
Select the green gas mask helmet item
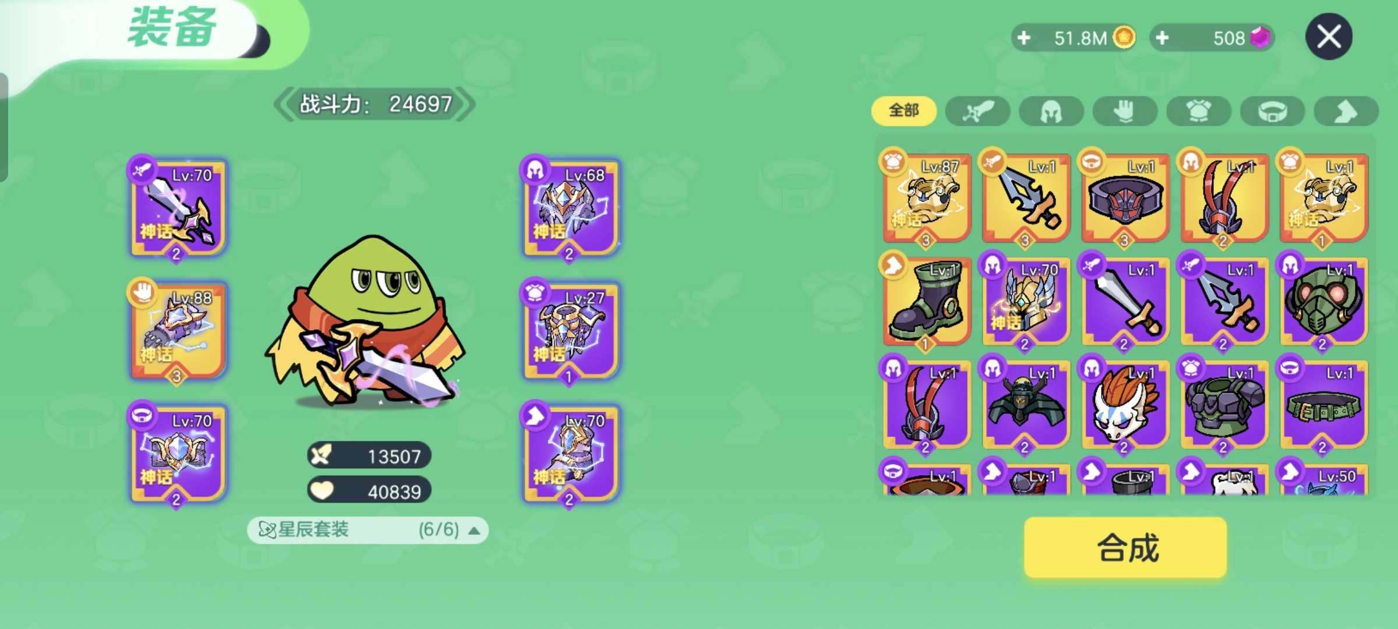pos(1323,302)
